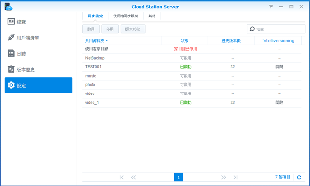Screen dimensions: 310x186
Task: Go to last page
Action: click(235, 177)
